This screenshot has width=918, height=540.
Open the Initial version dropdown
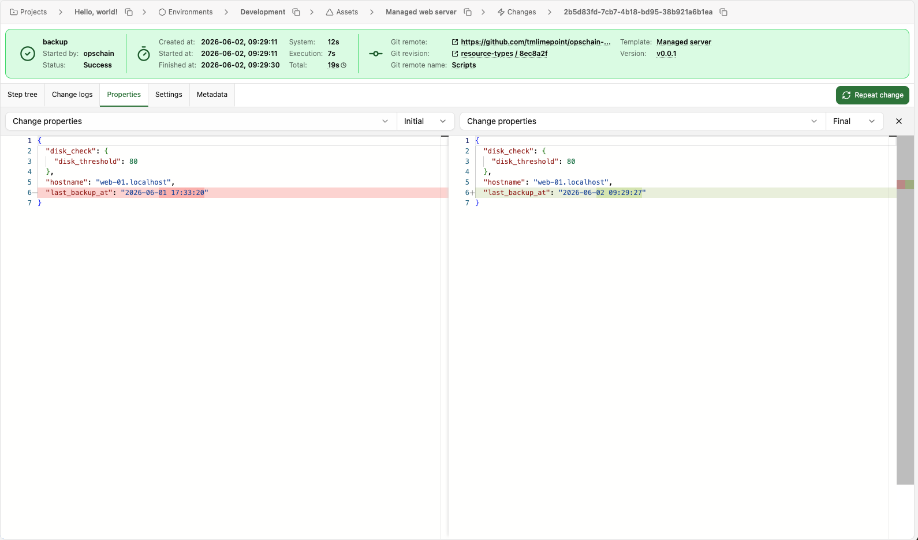[426, 121]
